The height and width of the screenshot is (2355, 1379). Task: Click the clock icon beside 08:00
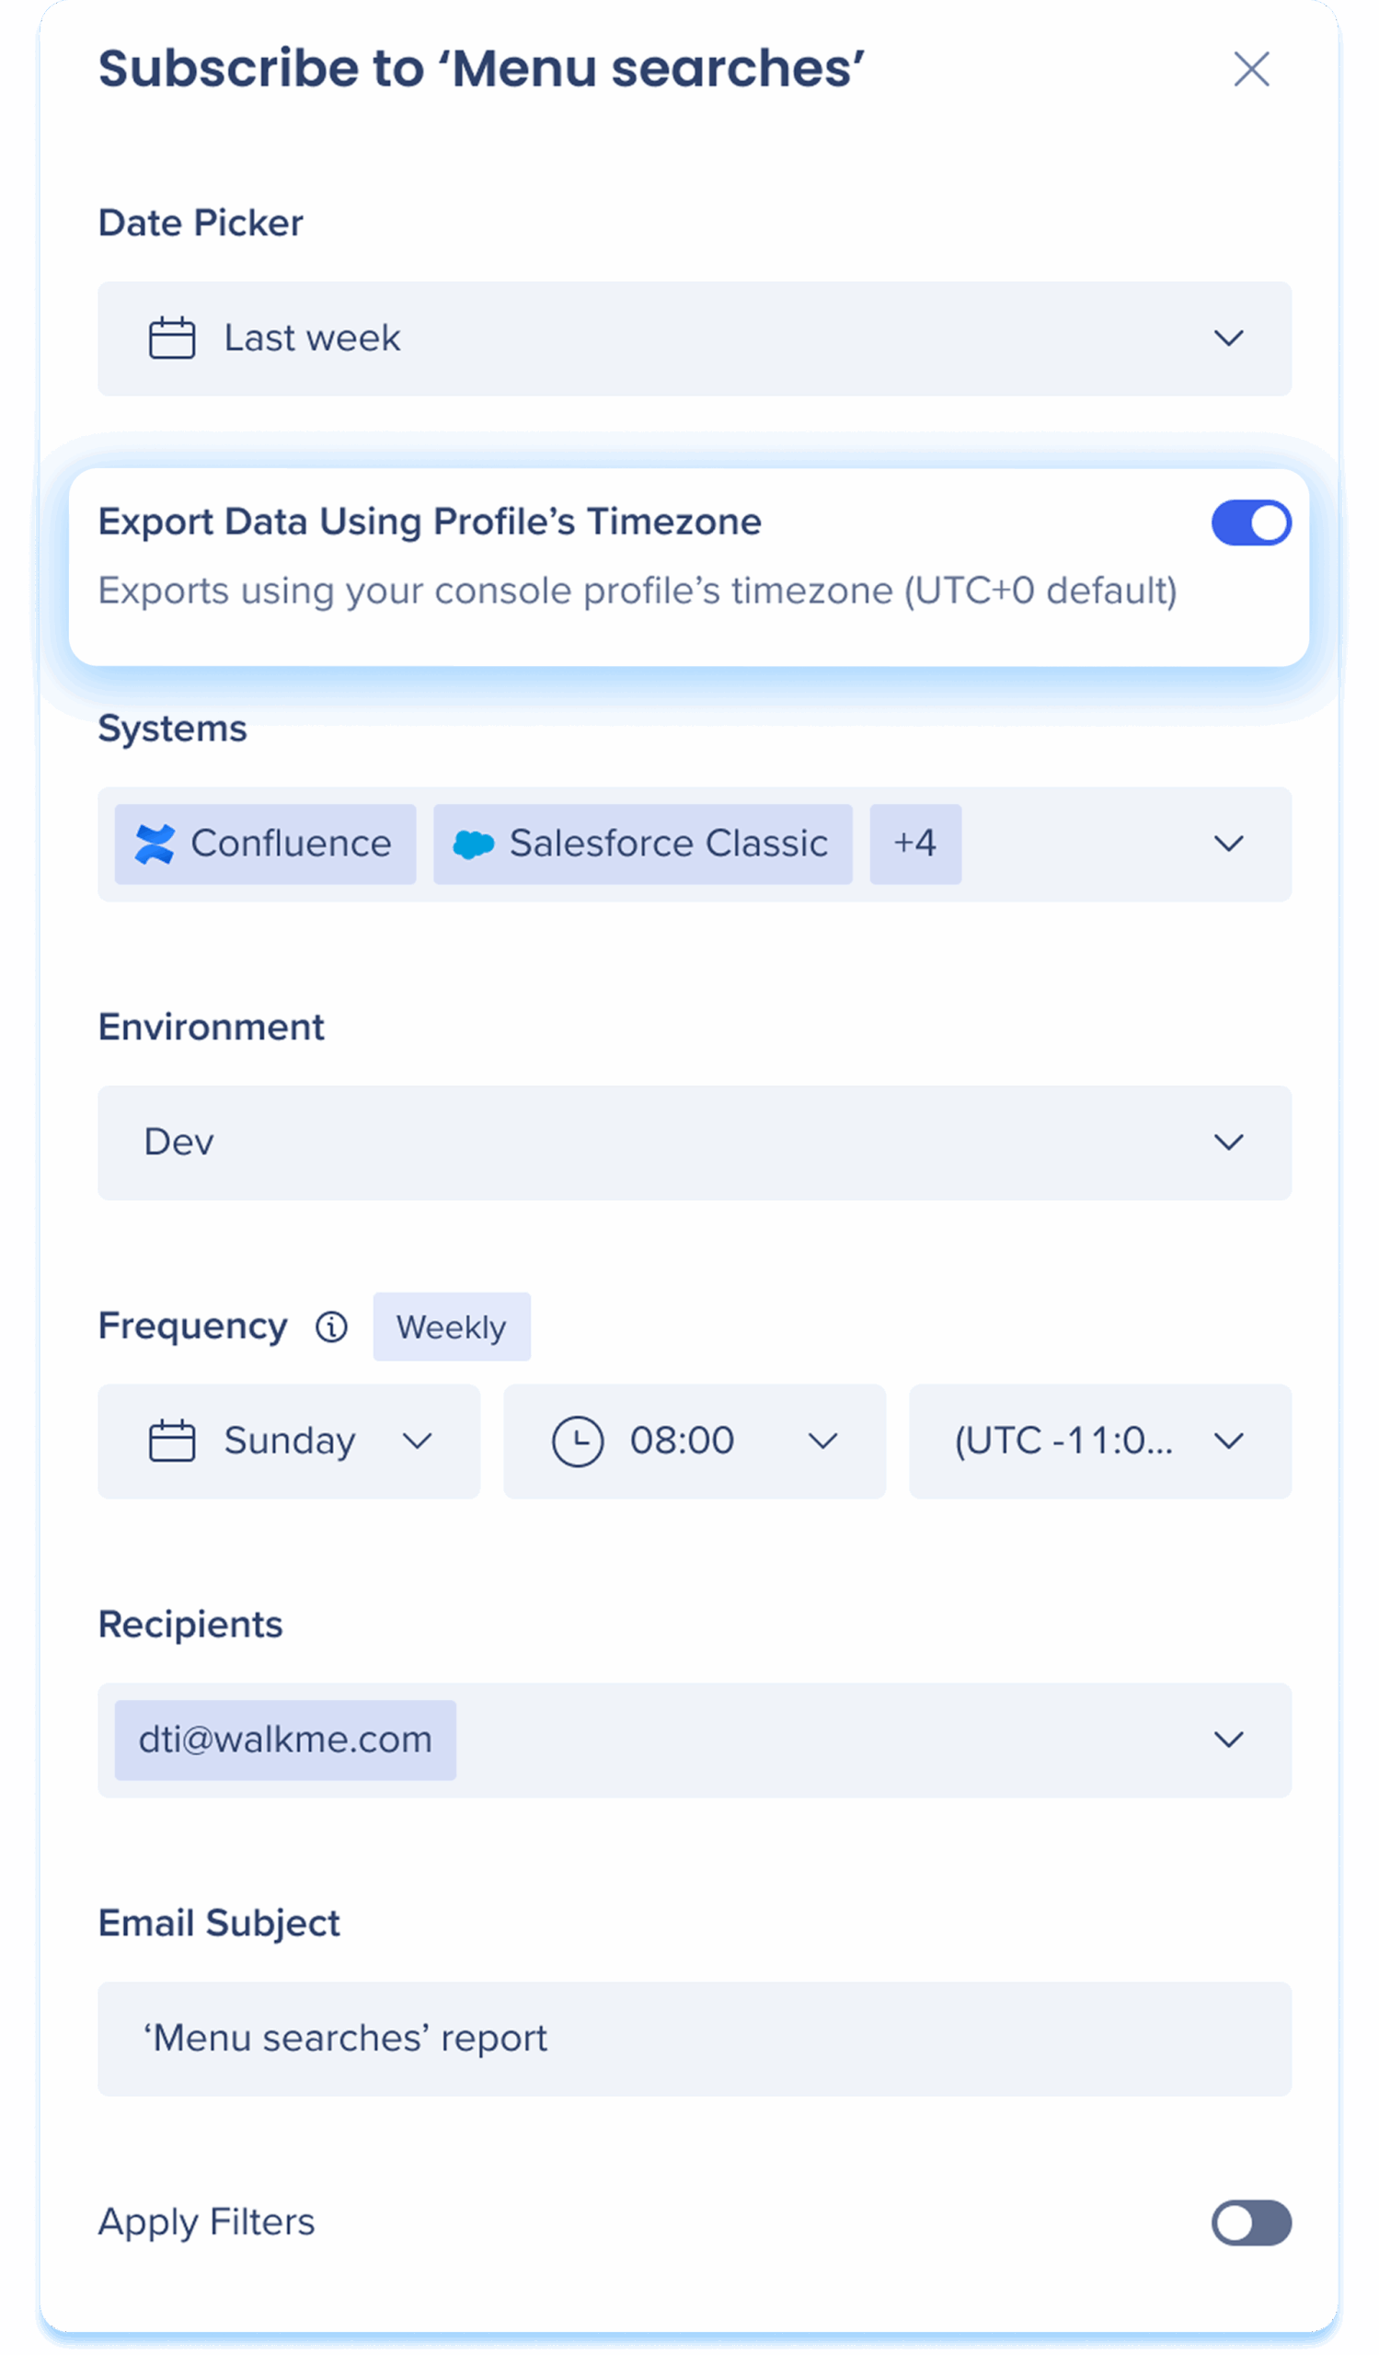(578, 1441)
